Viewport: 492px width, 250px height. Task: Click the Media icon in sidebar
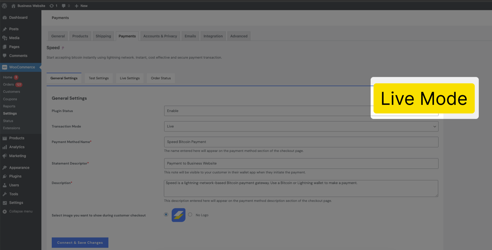pyautogui.click(x=5, y=38)
